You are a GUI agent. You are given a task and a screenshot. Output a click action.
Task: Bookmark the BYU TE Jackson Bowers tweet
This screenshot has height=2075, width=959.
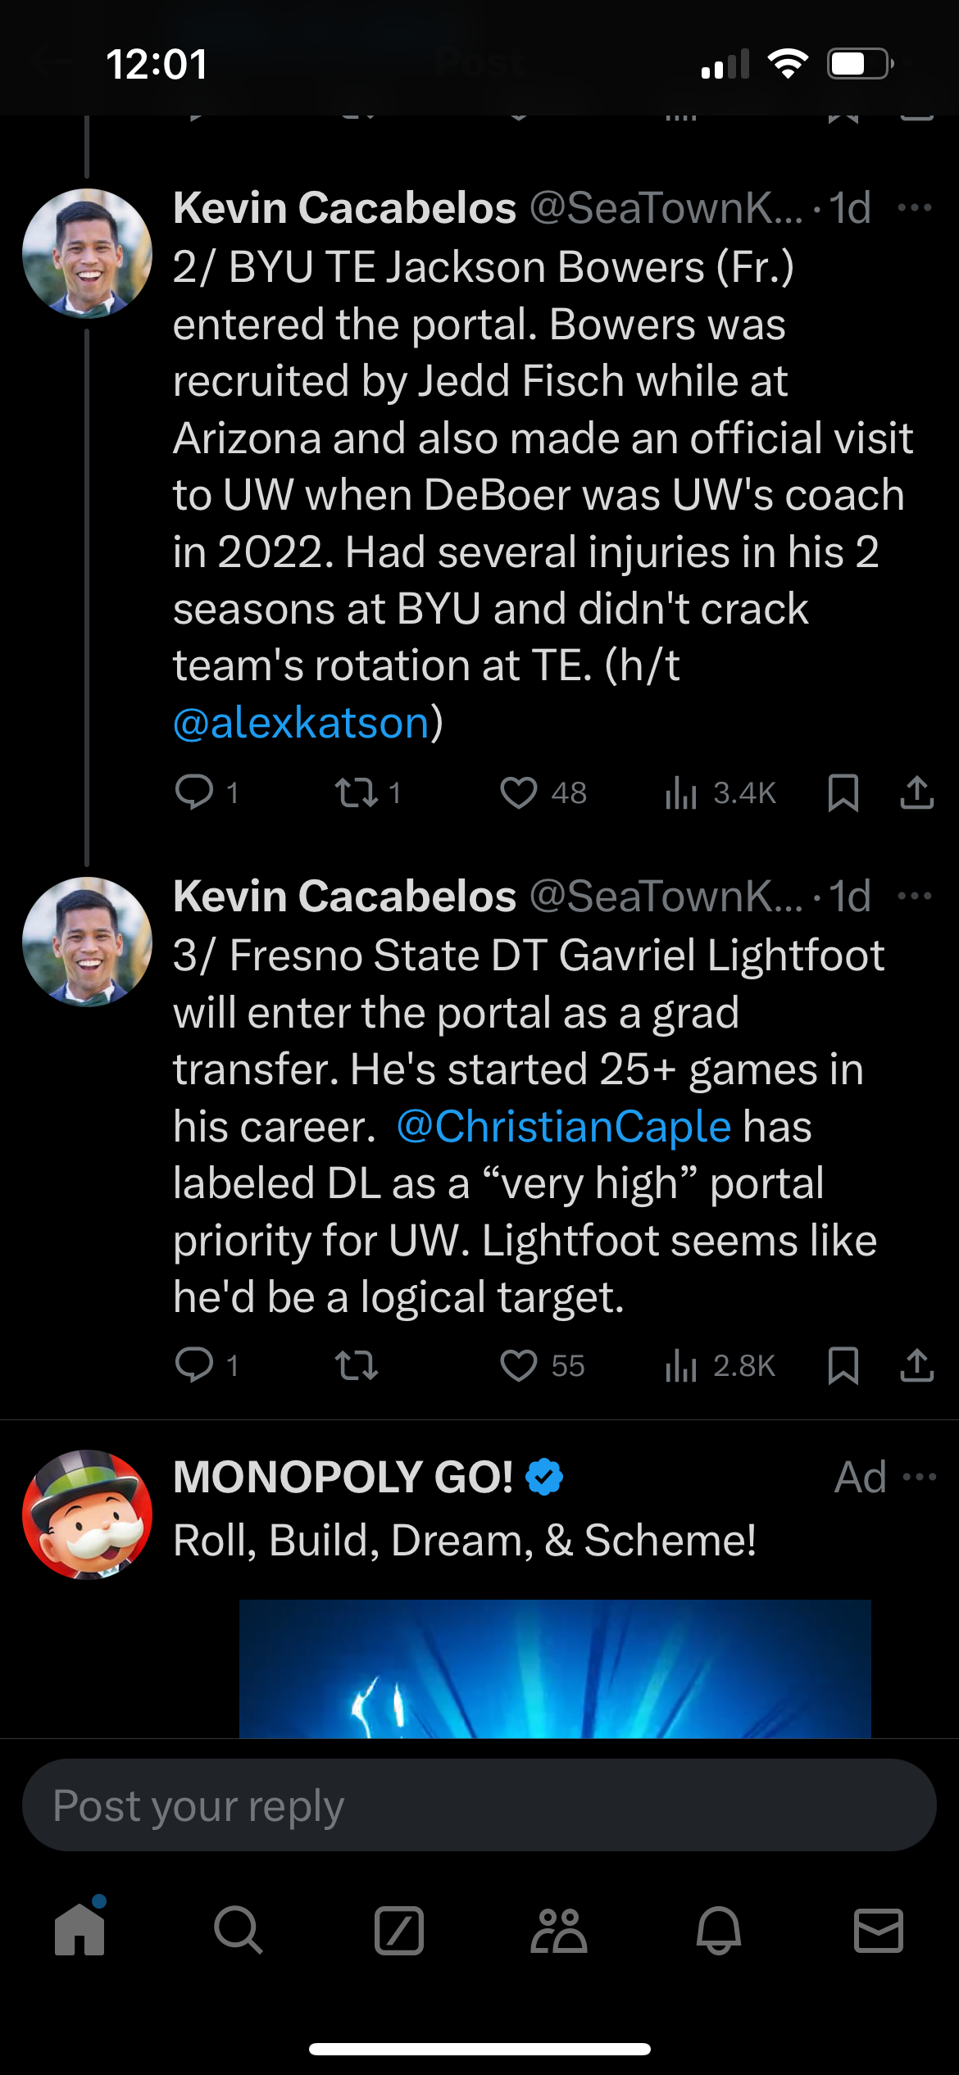point(843,792)
